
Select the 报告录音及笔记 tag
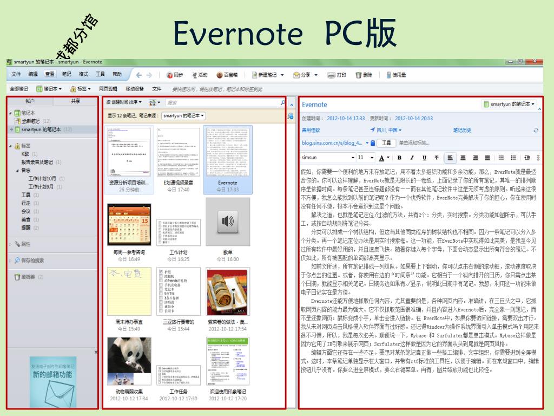[37, 162]
